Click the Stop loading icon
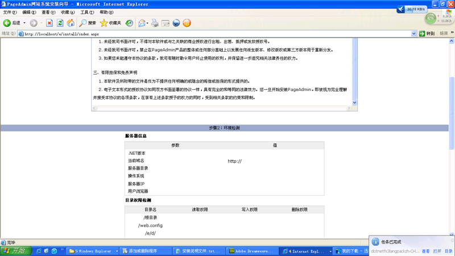Image resolution: width=455 pixels, height=256 pixels. point(49,23)
